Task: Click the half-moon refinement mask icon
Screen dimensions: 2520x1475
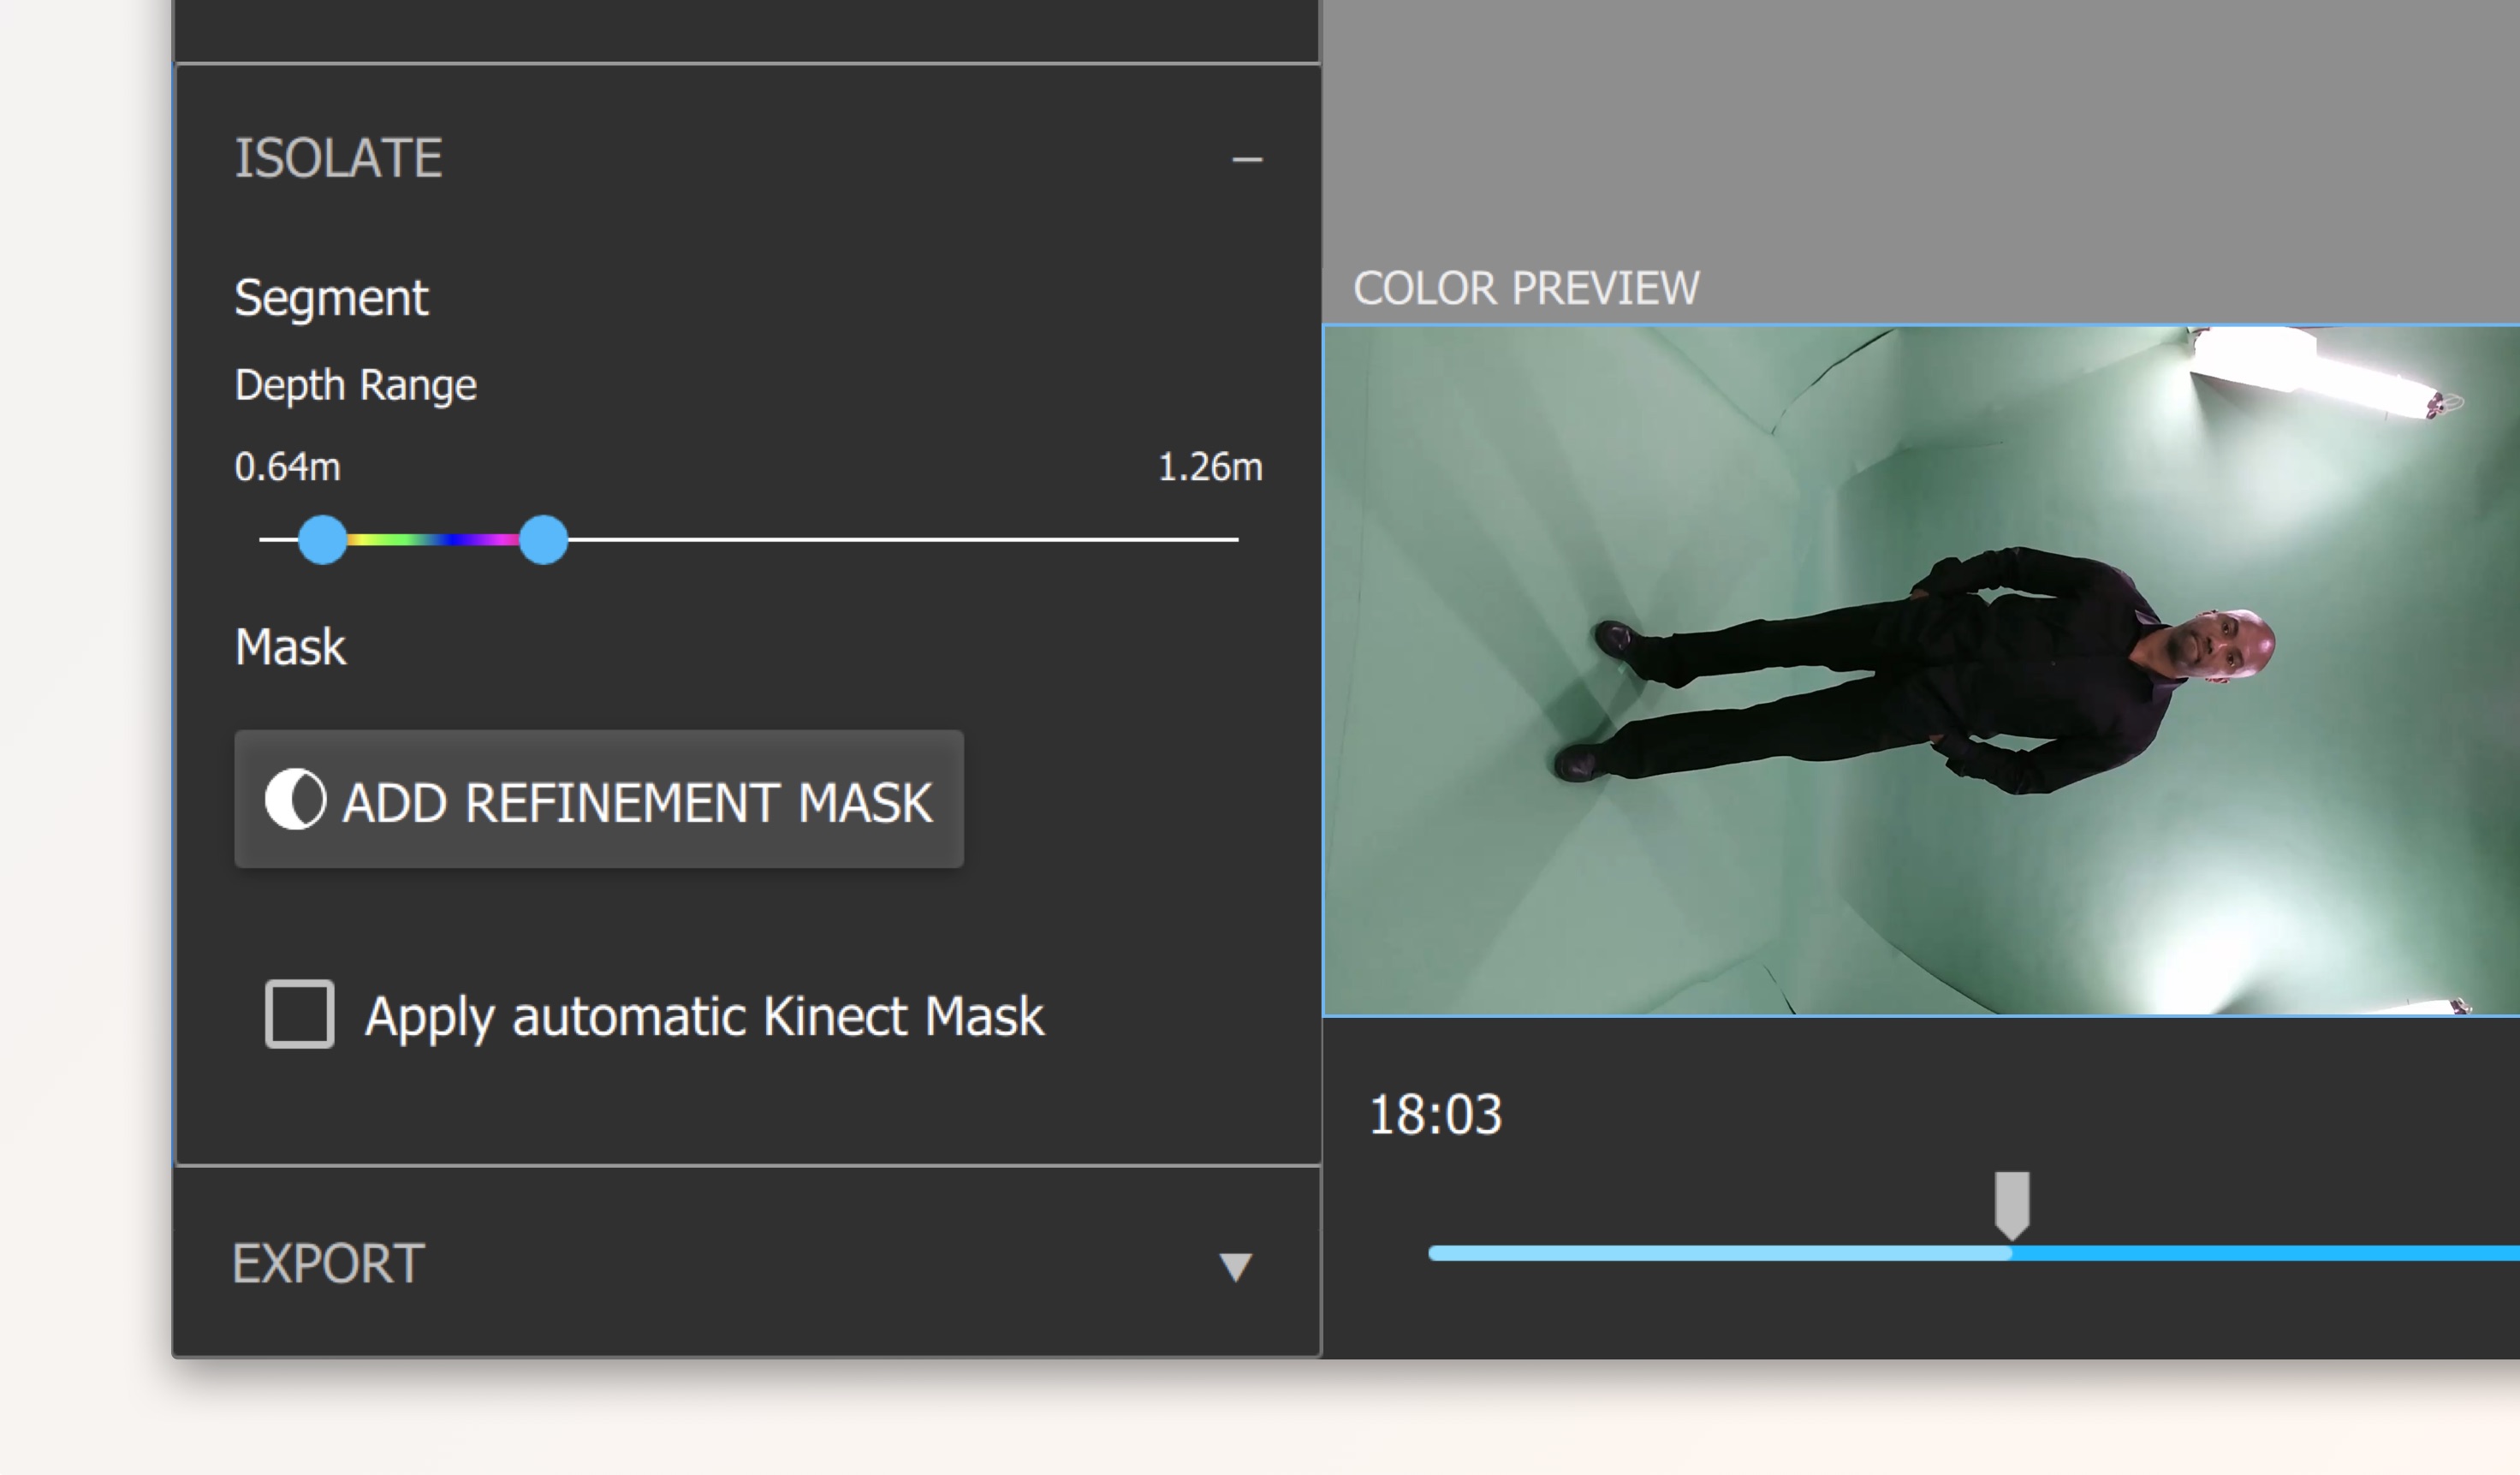Action: [295, 799]
